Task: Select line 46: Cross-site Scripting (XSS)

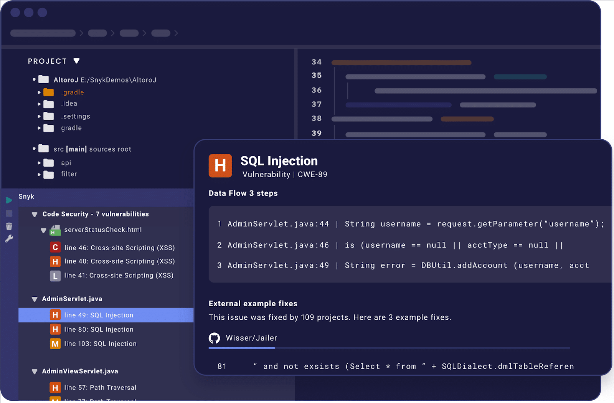Action: [120, 248]
